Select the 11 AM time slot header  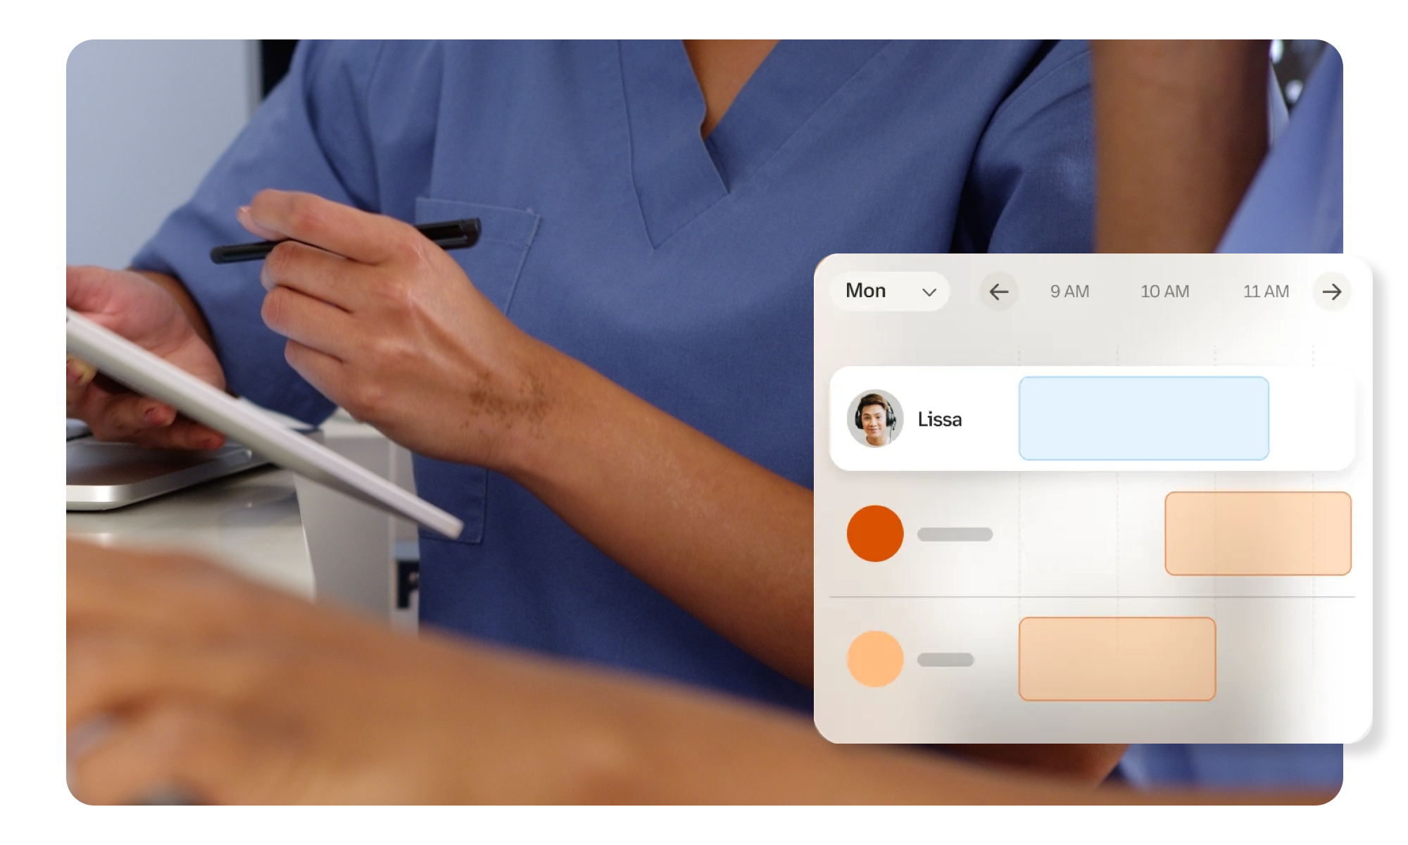1264,291
